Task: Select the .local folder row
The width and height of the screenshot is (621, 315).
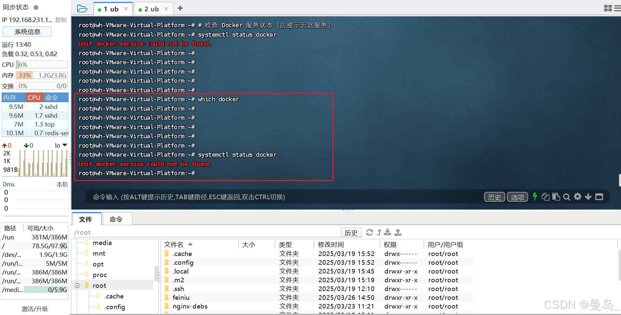Action: [x=317, y=271]
